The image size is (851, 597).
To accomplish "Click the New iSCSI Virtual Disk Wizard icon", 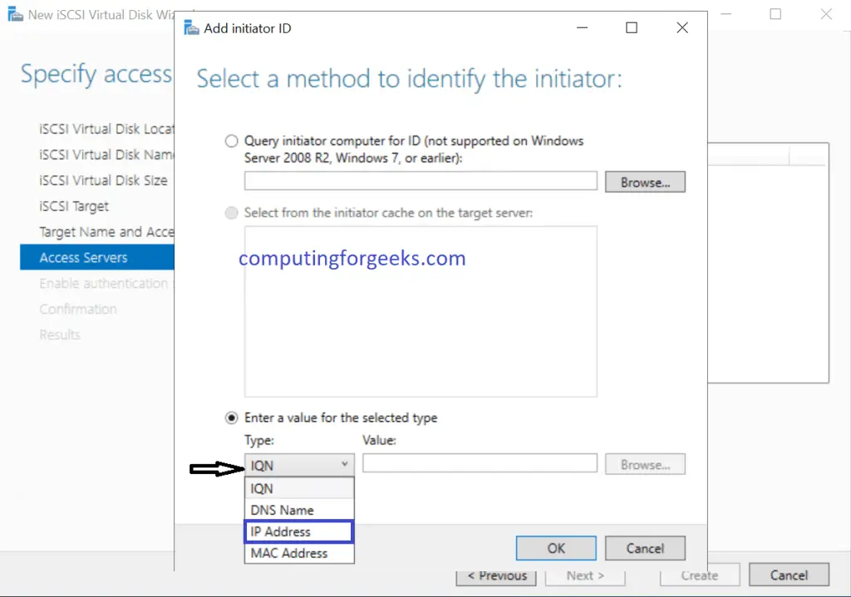I will tap(15, 14).
